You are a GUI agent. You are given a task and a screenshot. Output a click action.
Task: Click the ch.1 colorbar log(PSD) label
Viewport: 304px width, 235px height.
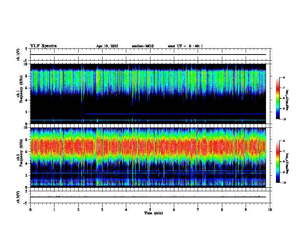[x=287, y=100]
